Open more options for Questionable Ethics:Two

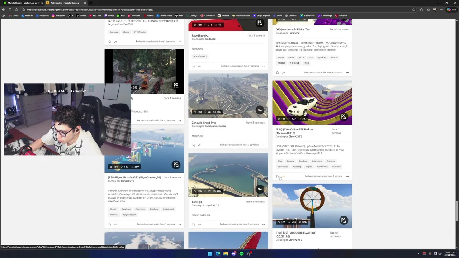pyautogui.click(x=347, y=73)
